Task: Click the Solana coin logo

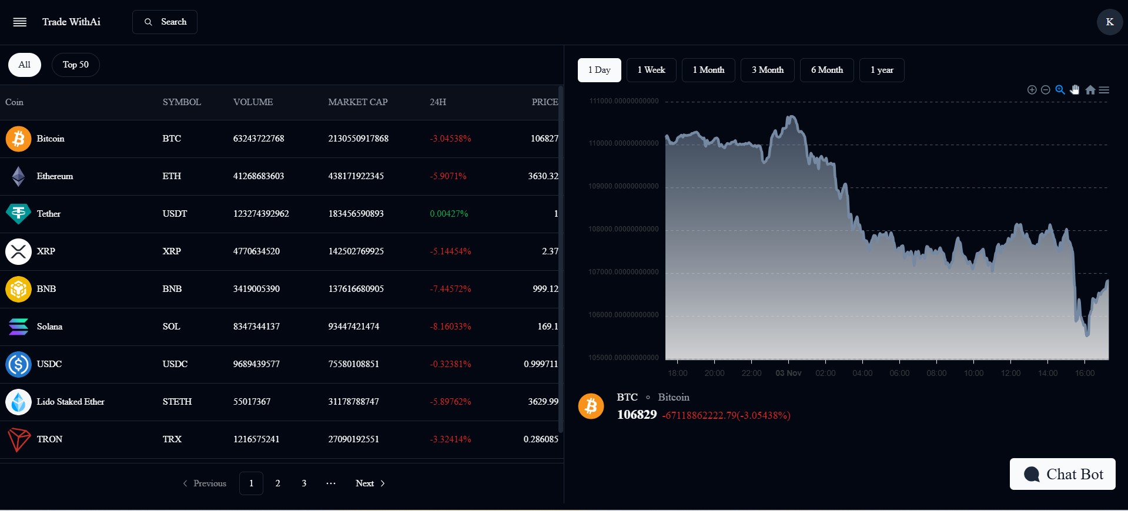Action: click(x=18, y=327)
